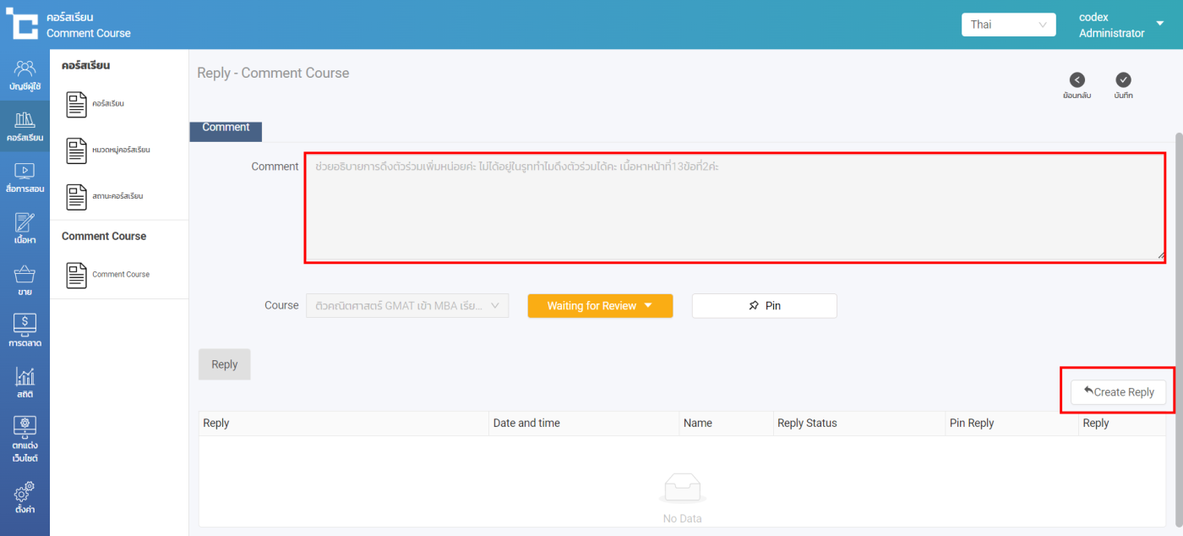Viewport: 1183px width, 536px height.
Task: Click the save checkmark circle icon
Action: [1123, 79]
